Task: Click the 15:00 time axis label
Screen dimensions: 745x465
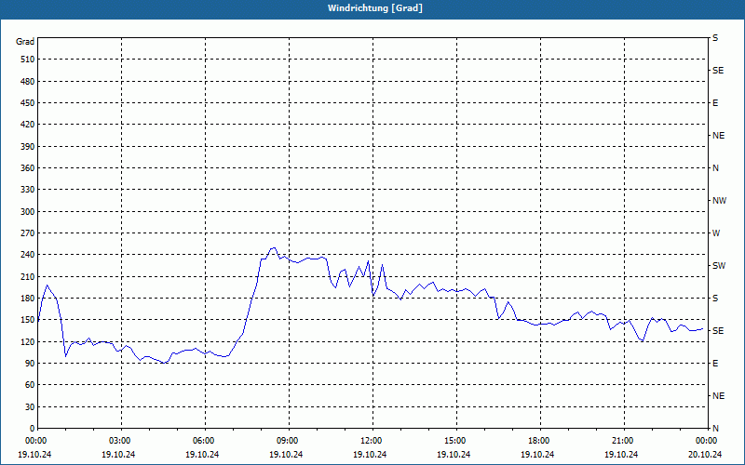Action: coord(456,441)
